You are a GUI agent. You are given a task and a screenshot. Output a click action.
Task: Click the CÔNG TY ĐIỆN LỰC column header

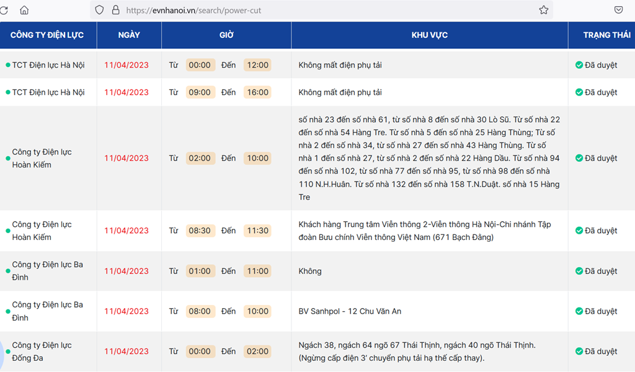47,35
